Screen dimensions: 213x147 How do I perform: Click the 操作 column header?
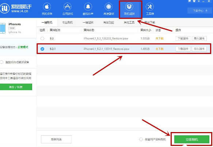pyautogui.click(x=178, y=30)
